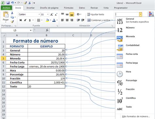The height and width of the screenshot is (119, 155).
Task: Apply the yellow fill color bucket
Action: click(47, 20)
